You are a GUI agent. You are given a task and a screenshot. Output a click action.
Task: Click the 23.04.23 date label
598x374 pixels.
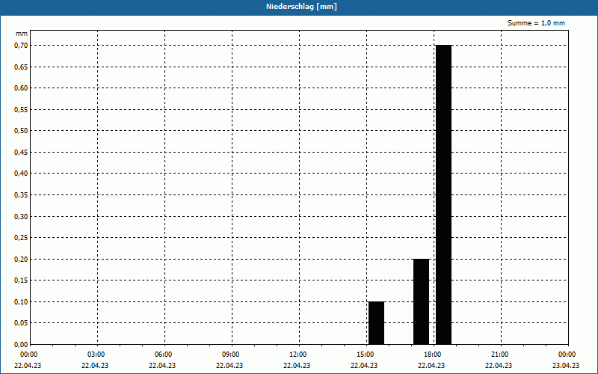(x=566, y=366)
